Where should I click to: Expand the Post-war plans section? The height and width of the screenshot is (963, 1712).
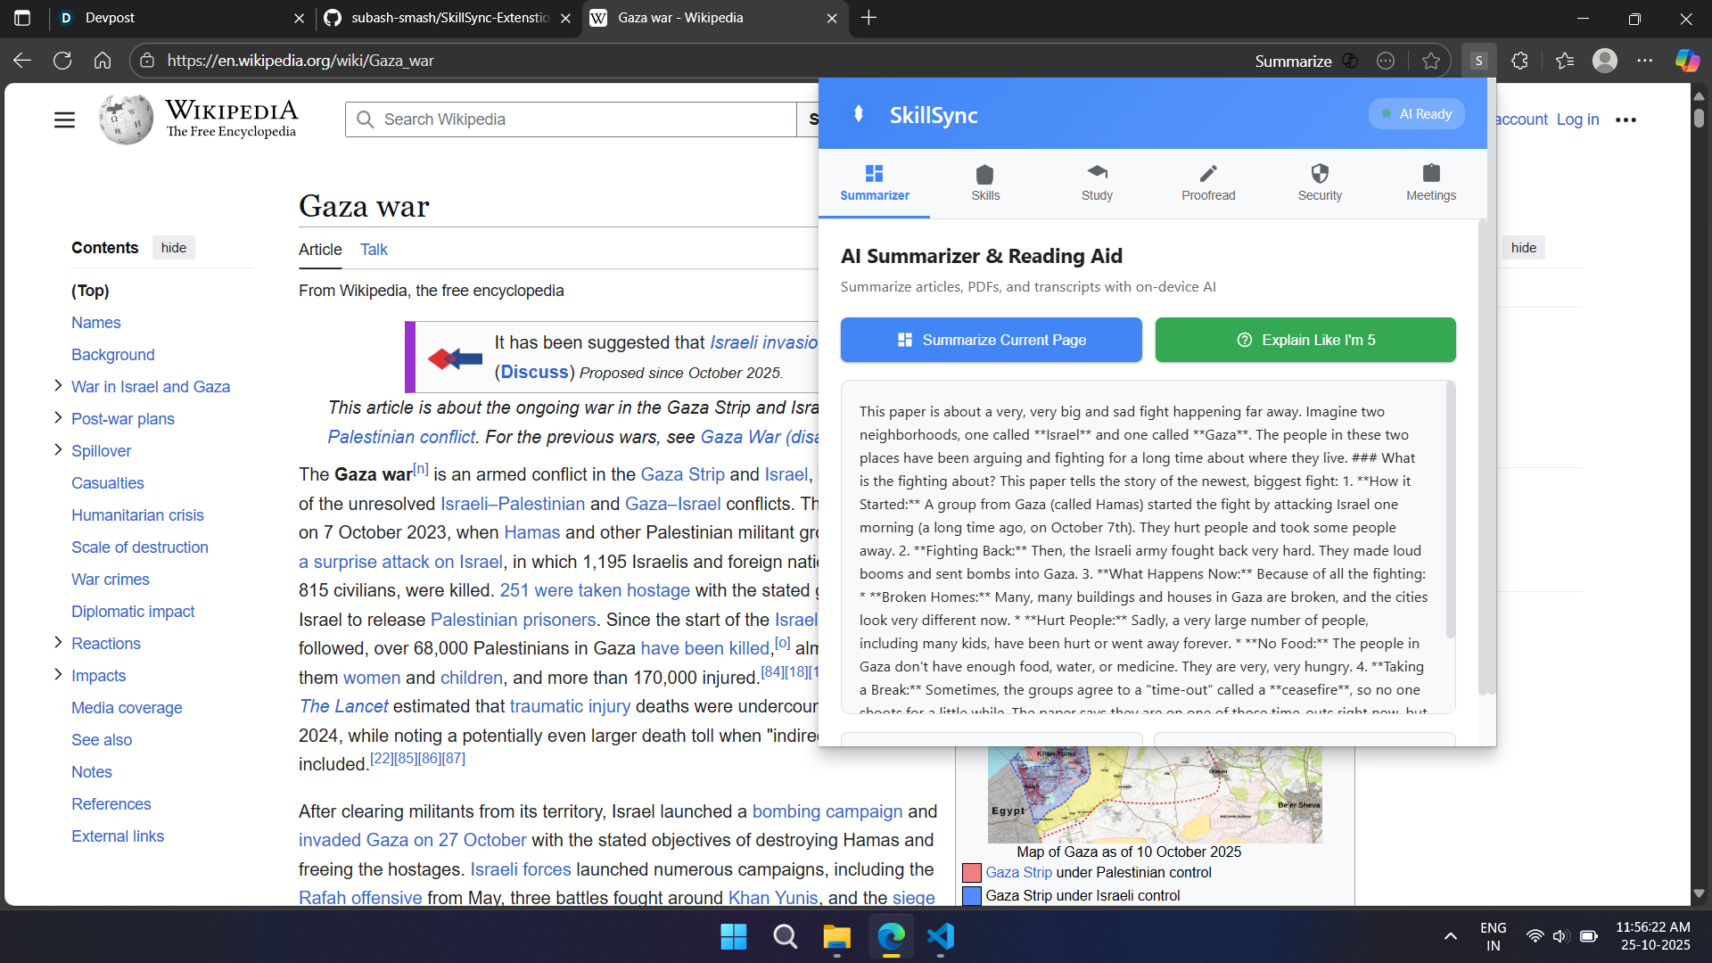coord(58,418)
